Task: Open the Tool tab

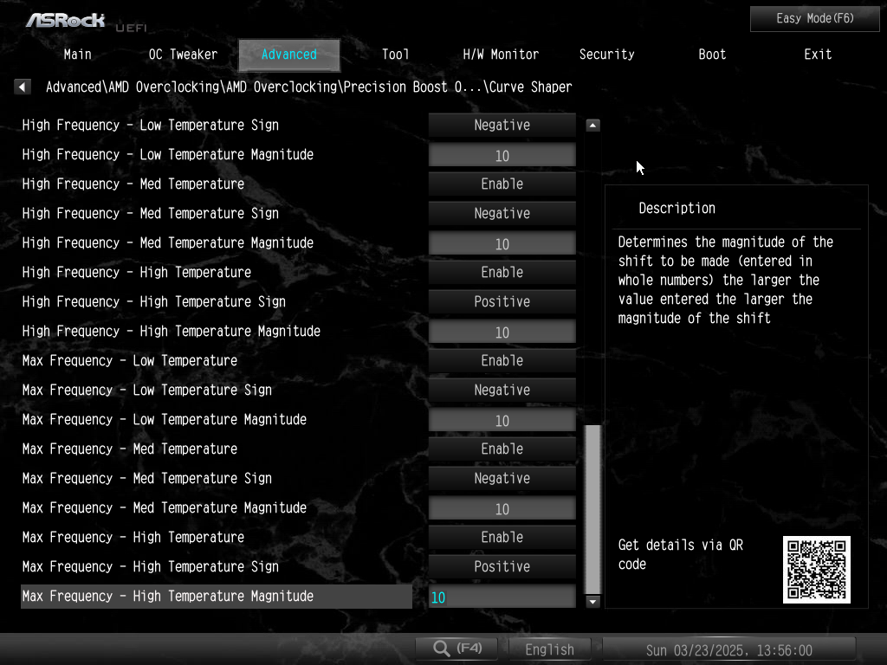Action: (395, 55)
